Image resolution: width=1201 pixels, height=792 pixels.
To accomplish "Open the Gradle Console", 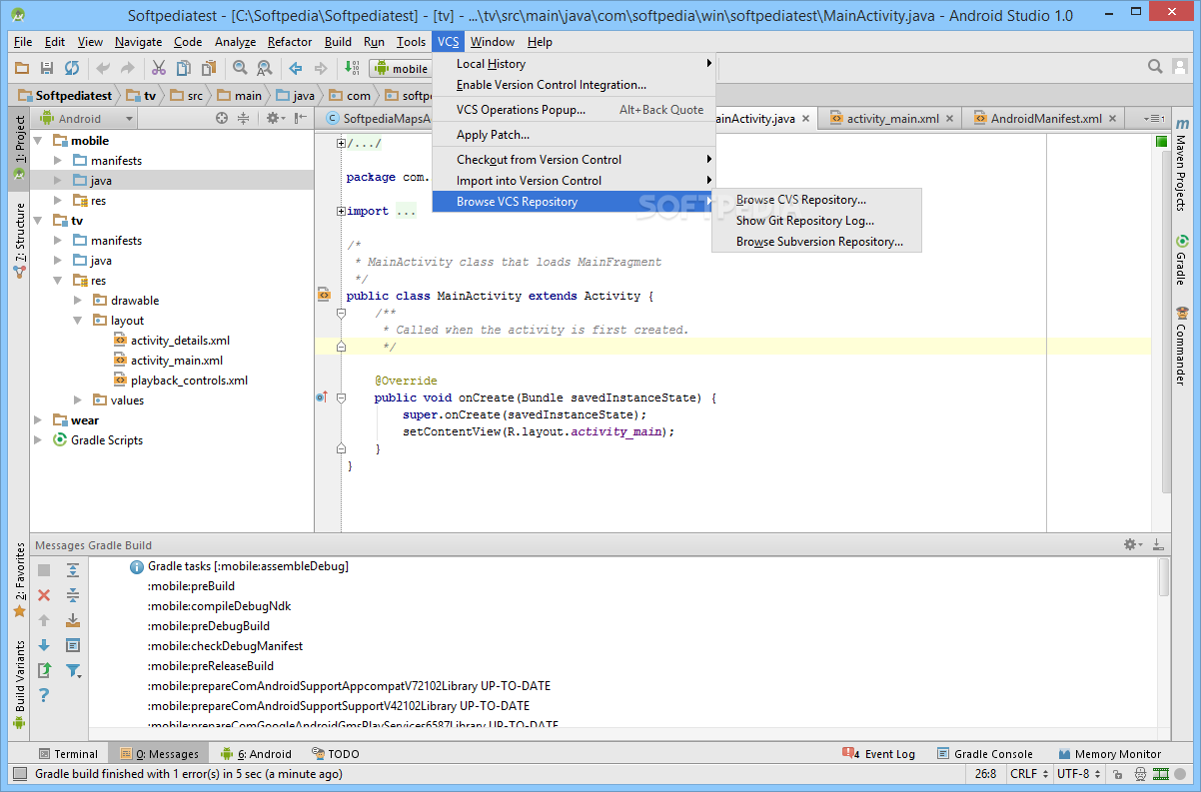I will click(984, 754).
